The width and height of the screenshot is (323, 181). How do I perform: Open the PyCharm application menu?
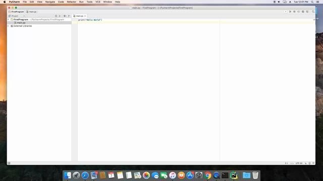click(15, 2)
